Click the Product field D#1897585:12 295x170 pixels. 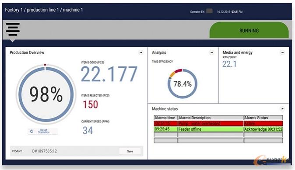(x=44, y=151)
